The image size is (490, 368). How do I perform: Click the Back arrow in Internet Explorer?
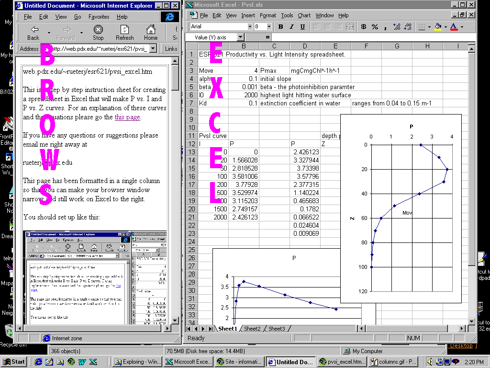click(x=33, y=33)
